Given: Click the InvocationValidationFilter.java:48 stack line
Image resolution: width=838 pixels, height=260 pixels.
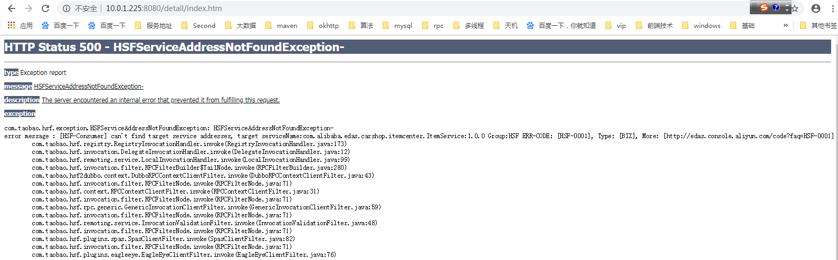Looking at the screenshot, I should pos(204,223).
